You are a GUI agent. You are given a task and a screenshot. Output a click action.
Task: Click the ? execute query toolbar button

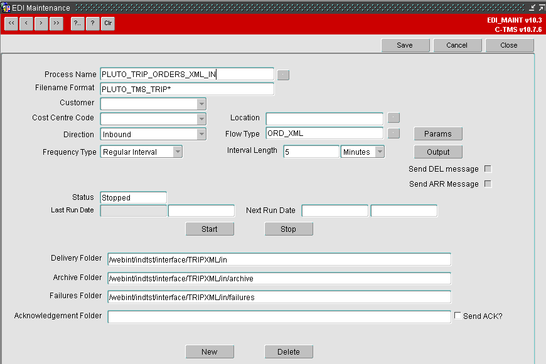click(93, 23)
